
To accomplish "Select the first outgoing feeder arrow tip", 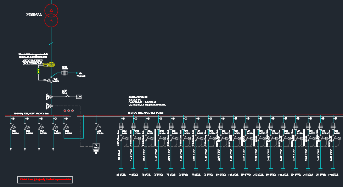I will tap(11, 149).
